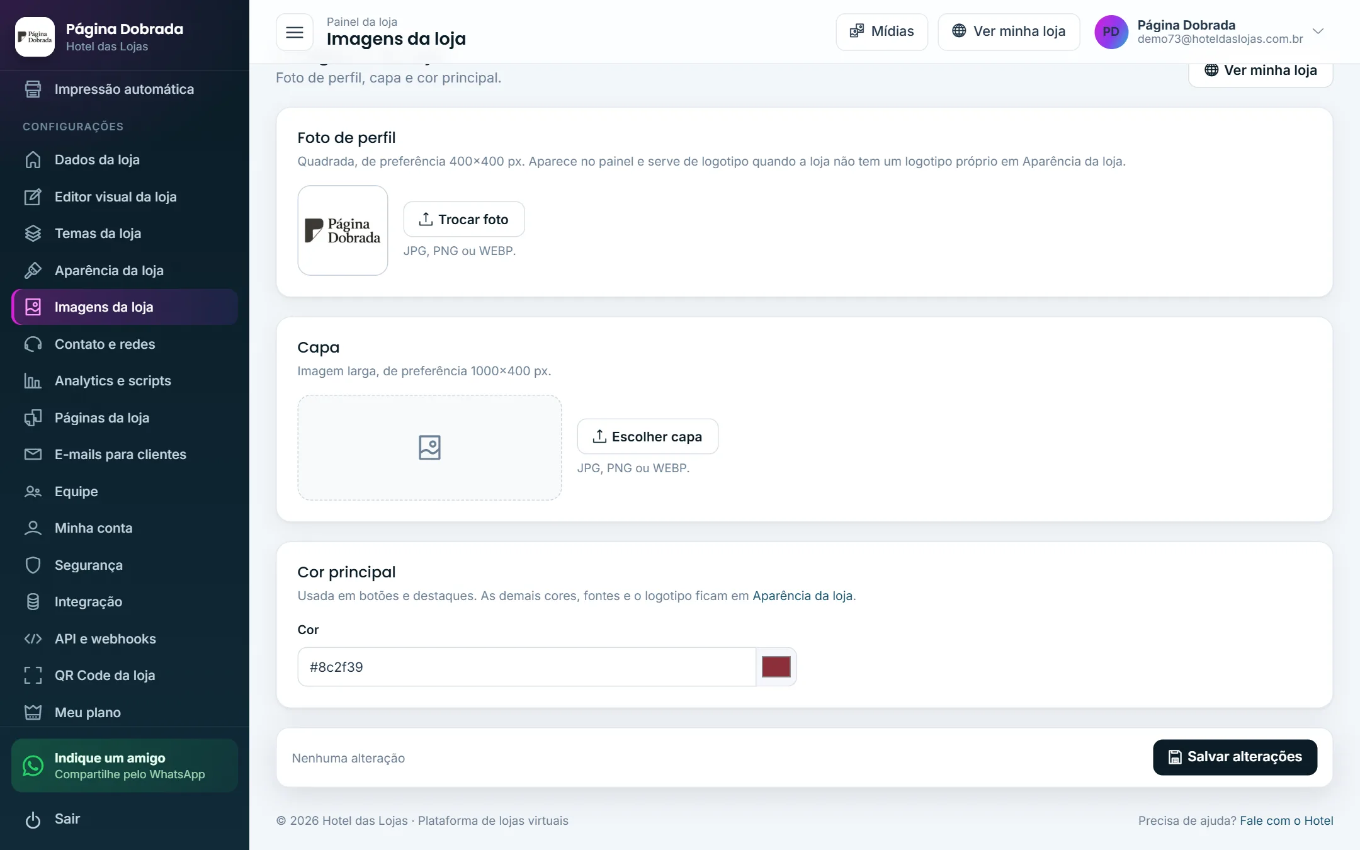Click the empty cover image placeholder
This screenshot has width=1360, height=850.
(x=429, y=448)
